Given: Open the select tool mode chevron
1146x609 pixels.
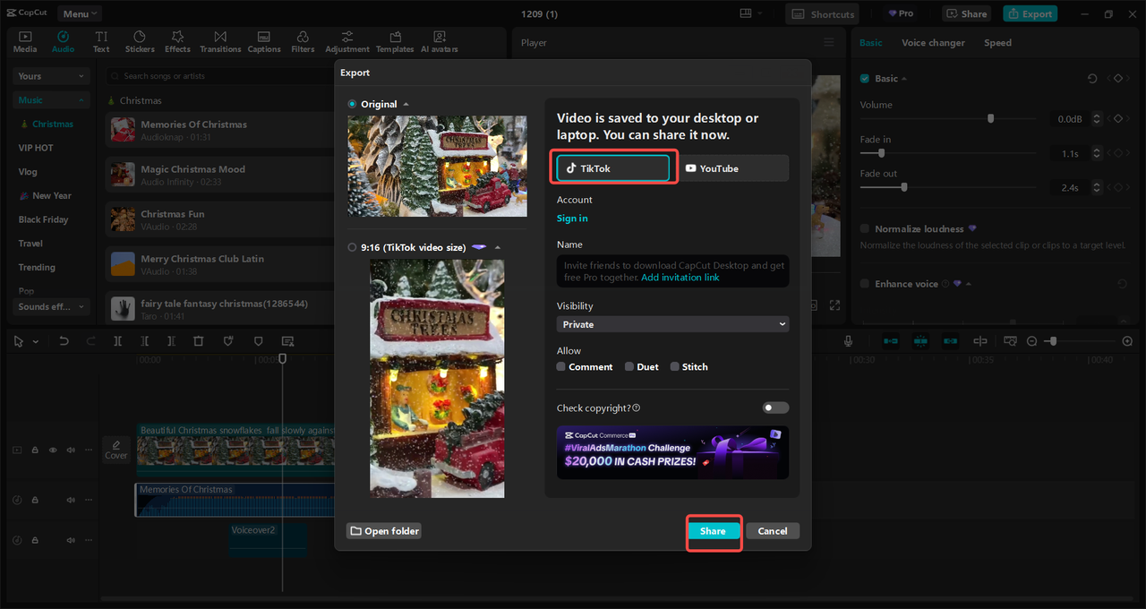Looking at the screenshot, I should (35, 341).
